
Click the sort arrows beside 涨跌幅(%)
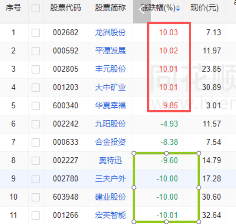tap(178, 8)
